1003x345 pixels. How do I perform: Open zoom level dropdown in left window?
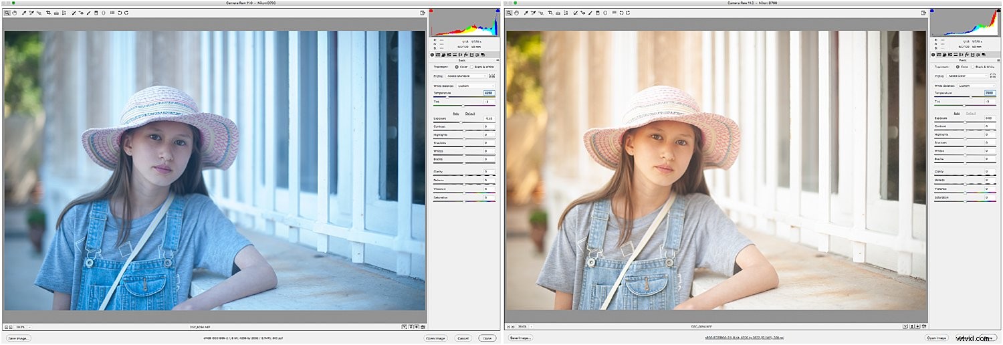[x=29, y=327]
